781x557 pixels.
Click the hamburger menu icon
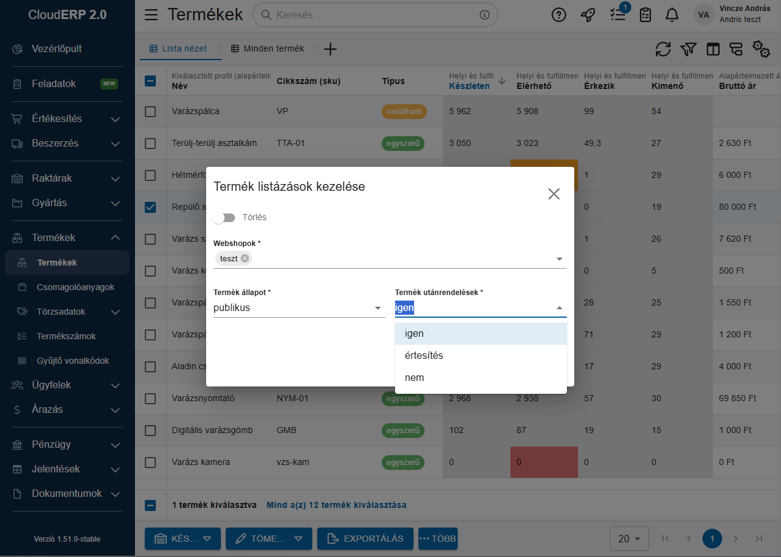tap(151, 15)
